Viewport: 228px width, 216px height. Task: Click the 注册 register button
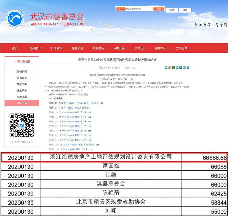(185, 10)
